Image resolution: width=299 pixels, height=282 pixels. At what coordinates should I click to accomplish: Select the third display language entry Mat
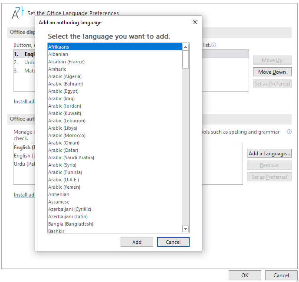(x=24, y=71)
